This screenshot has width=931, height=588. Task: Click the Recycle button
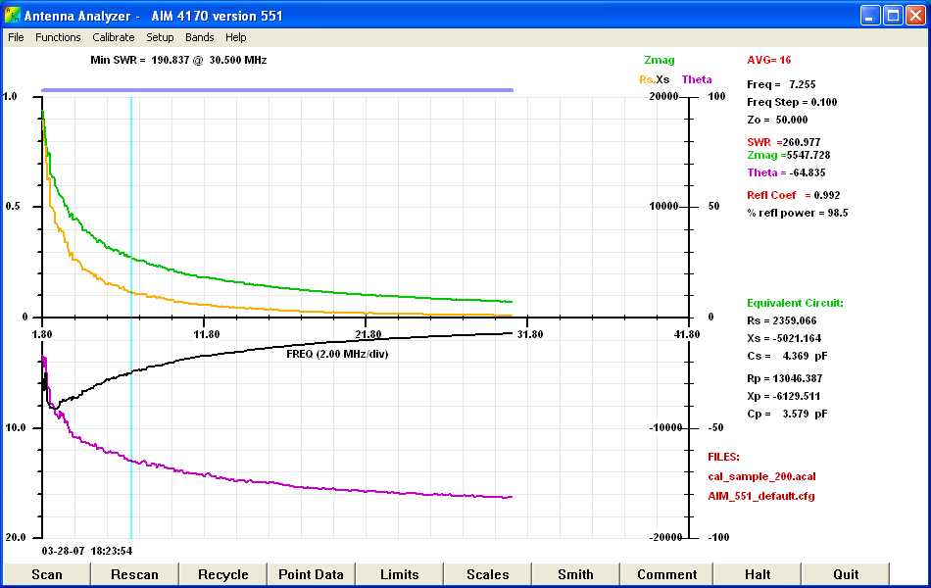(x=223, y=574)
